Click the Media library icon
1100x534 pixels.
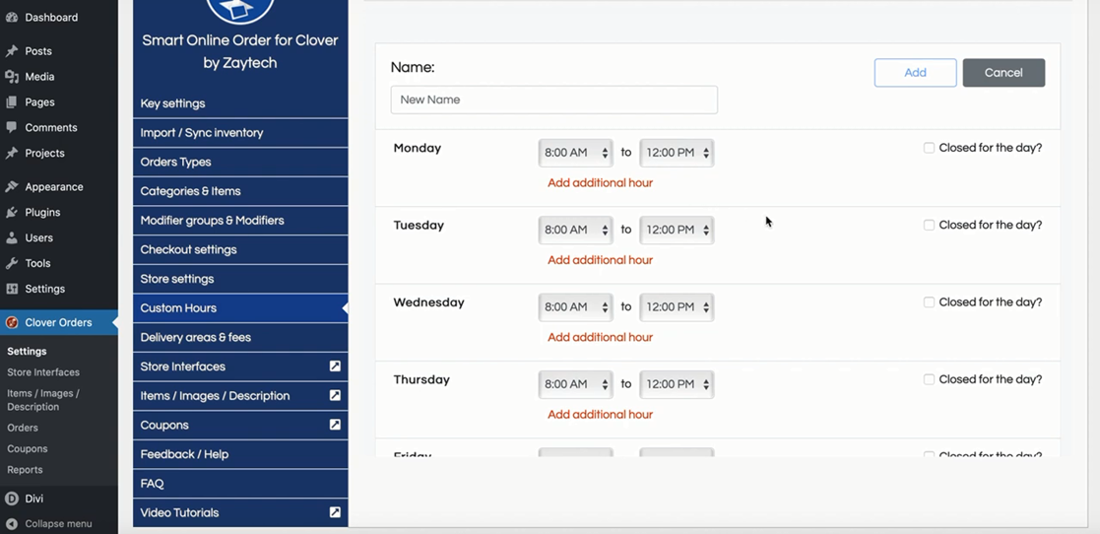[11, 77]
